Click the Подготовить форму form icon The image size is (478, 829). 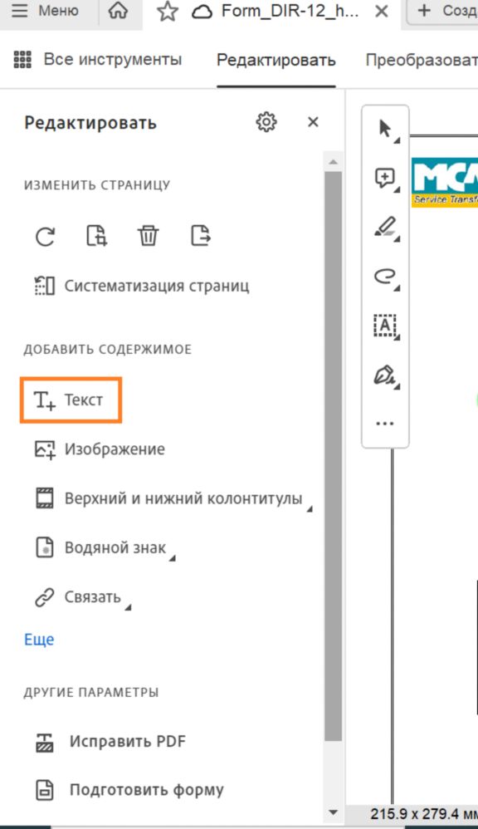pos(44,791)
